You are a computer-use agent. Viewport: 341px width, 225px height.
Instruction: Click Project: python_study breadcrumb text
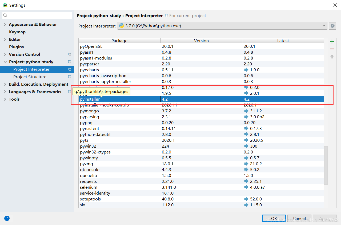(99, 16)
